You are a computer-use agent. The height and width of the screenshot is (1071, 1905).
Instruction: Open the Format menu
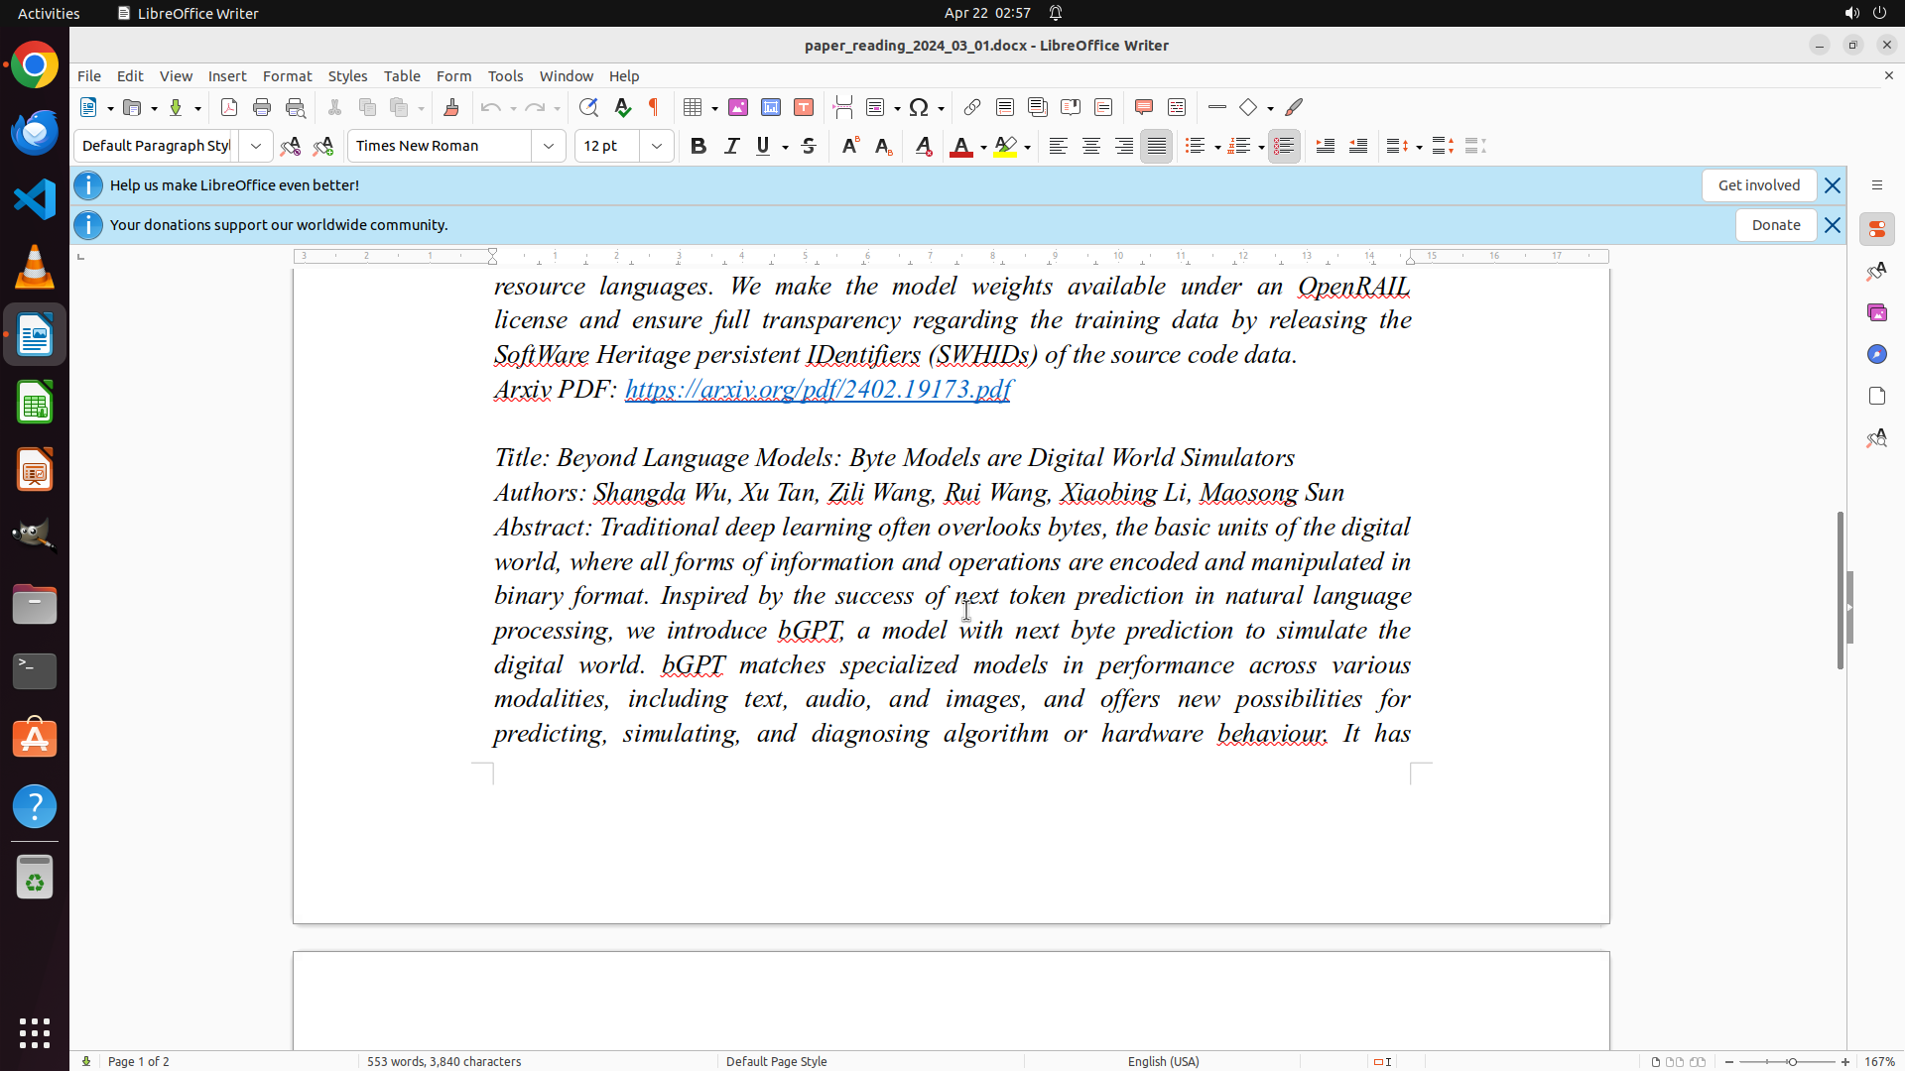[287, 75]
